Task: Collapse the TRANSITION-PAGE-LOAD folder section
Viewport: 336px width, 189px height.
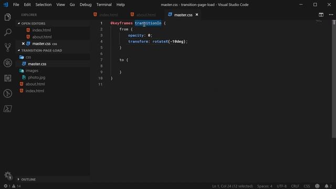Action: tap(41, 50)
